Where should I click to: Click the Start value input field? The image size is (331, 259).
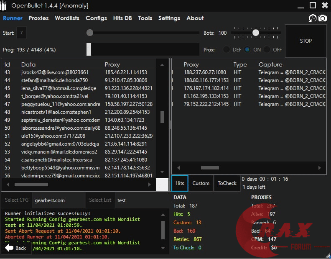pyautogui.click(x=21, y=33)
